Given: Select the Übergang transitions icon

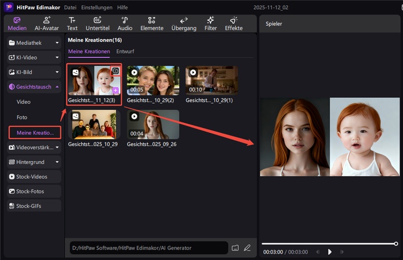Looking at the screenshot, I should 183,23.
